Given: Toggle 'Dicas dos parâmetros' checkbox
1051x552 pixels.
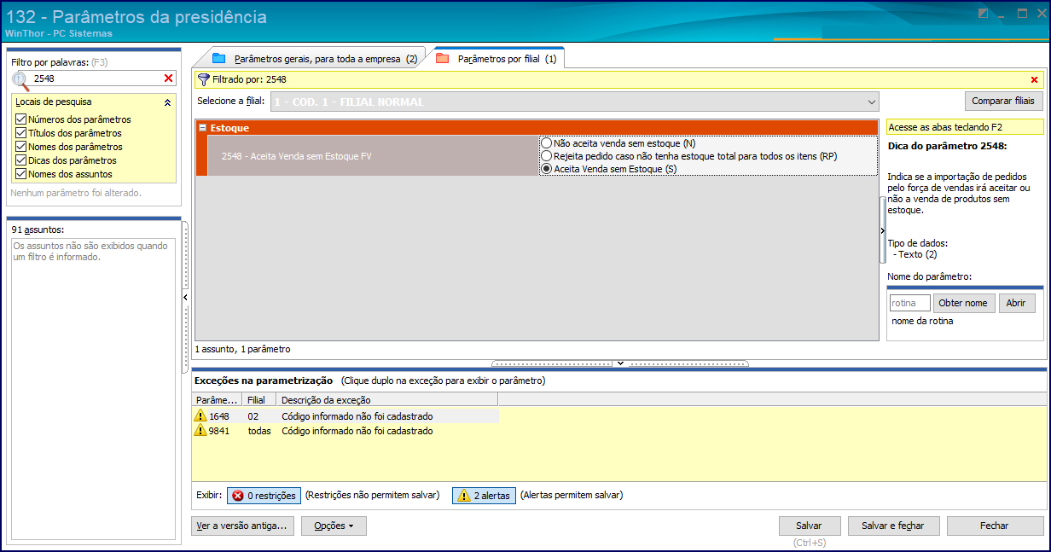Looking at the screenshot, I should click(x=20, y=160).
